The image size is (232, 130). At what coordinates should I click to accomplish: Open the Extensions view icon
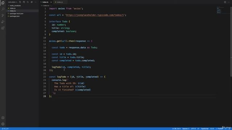[3, 28]
